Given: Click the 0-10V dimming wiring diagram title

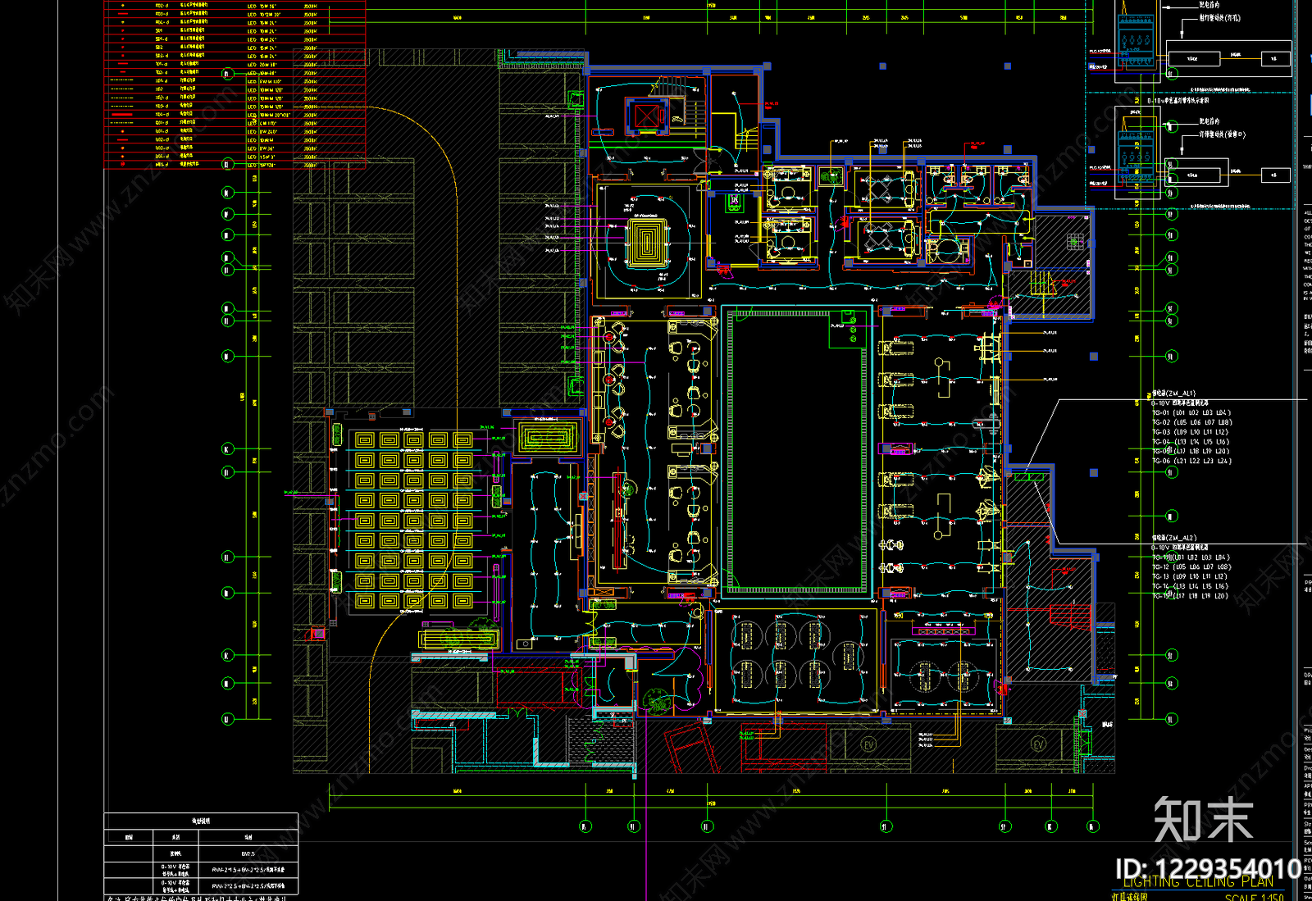Looking at the screenshot, I should (1177, 101).
